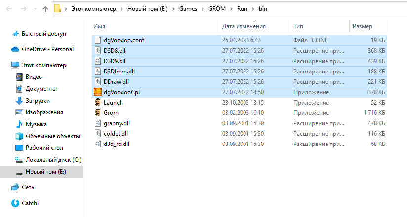Click the Launch application face icon

click(97, 103)
